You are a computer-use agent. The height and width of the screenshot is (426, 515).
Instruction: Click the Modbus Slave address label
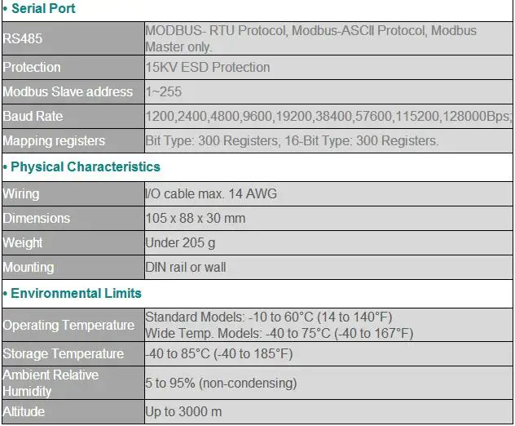tap(68, 91)
